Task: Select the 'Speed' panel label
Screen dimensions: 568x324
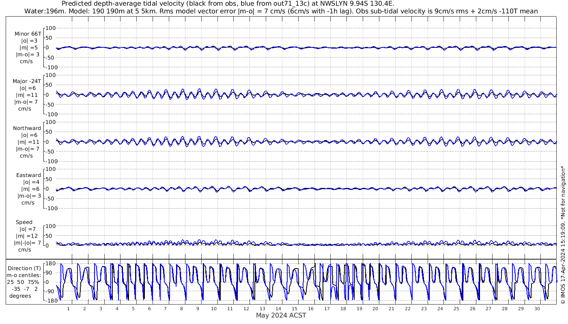Action: [x=24, y=222]
